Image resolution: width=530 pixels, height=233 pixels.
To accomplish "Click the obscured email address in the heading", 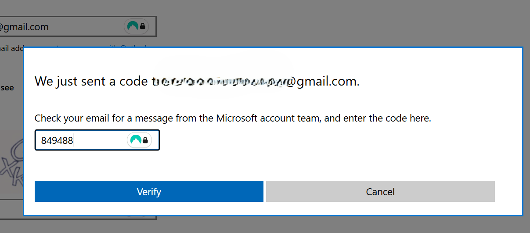I will tap(218, 82).
